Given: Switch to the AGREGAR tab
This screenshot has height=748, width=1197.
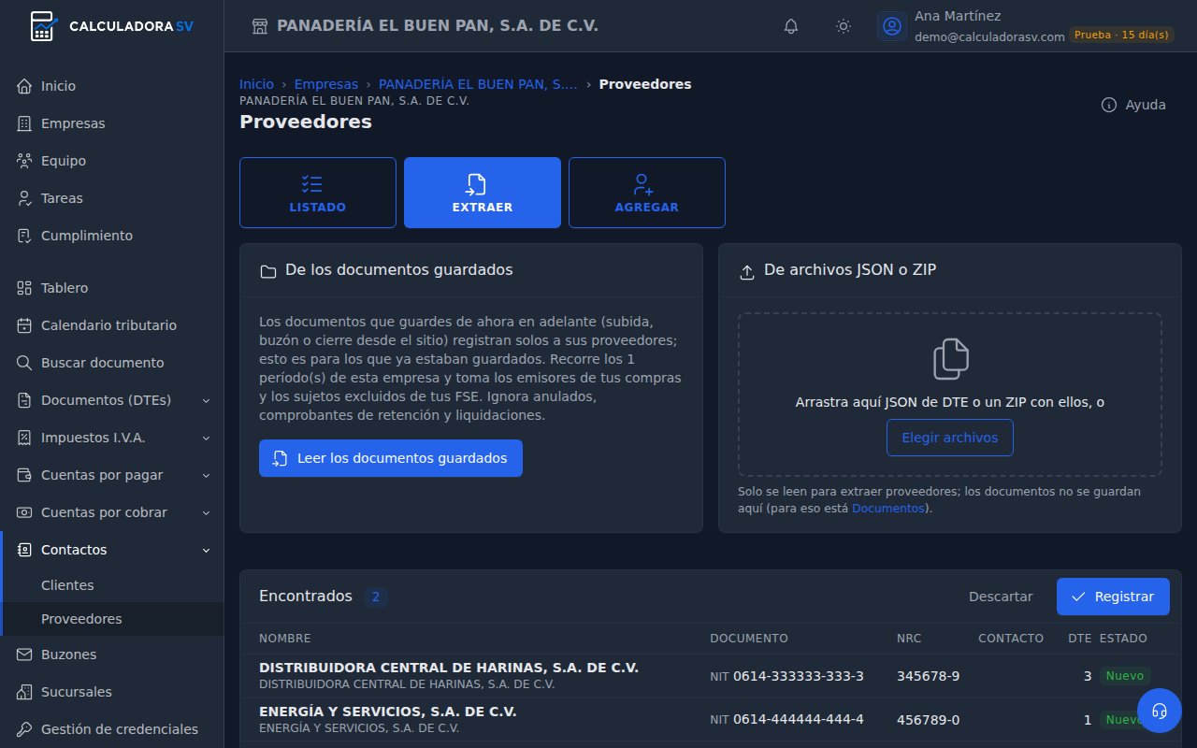Looking at the screenshot, I should 647,193.
